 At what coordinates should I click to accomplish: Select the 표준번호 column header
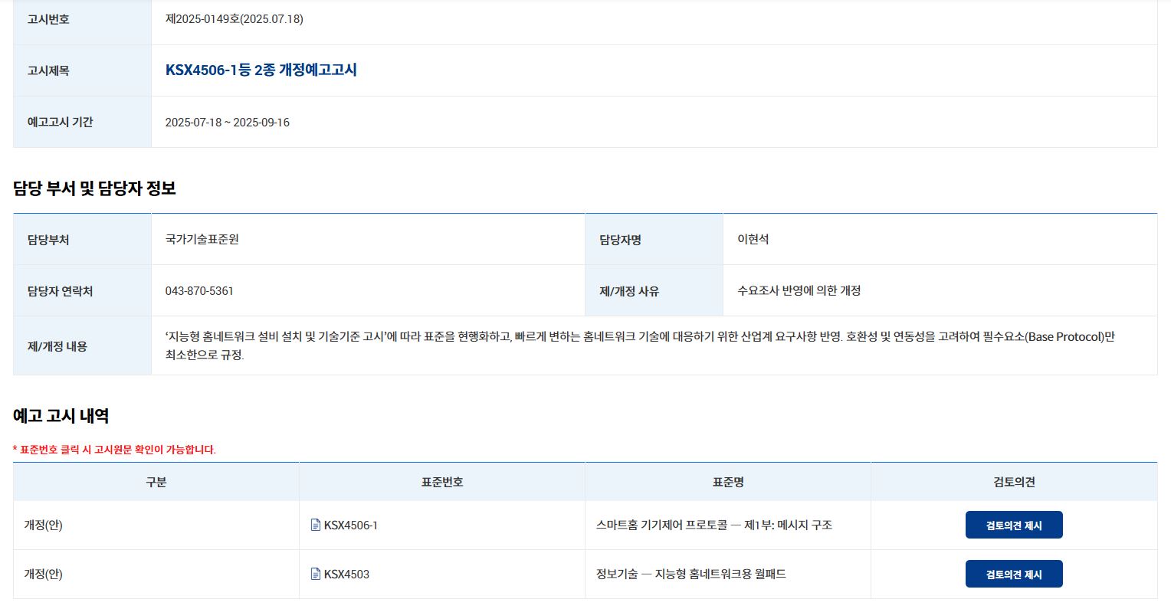pos(442,482)
